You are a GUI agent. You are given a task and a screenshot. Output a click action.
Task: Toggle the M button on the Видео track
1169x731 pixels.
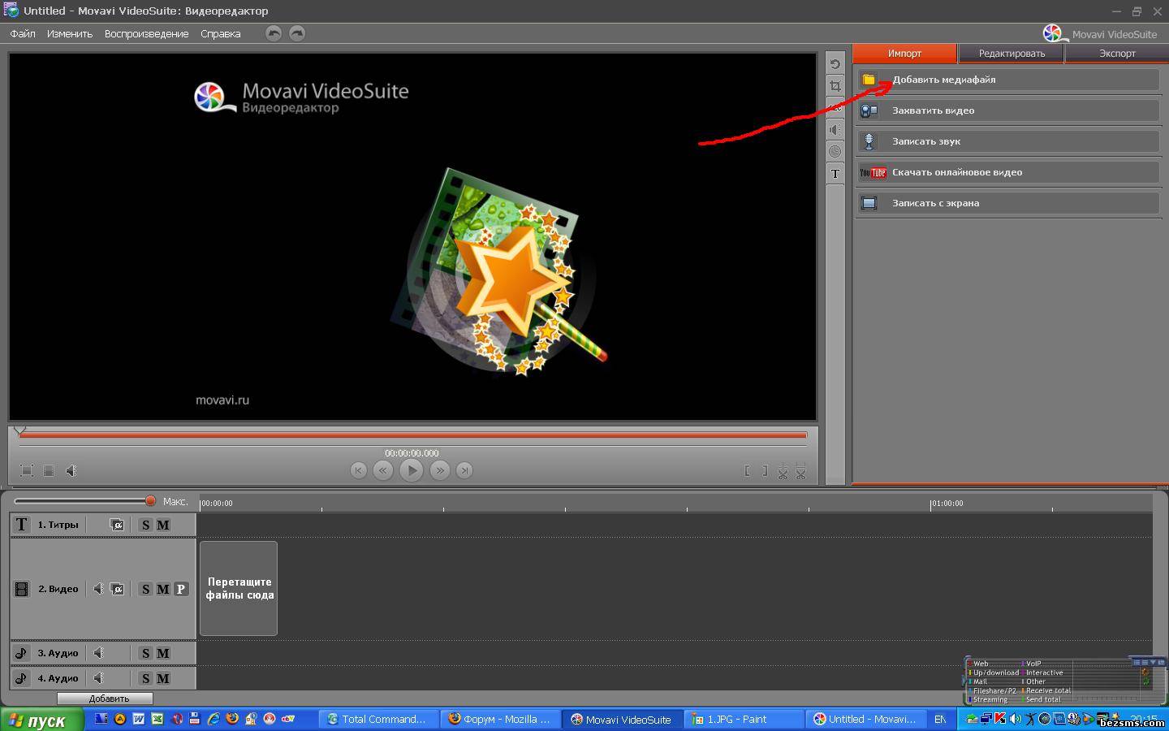pyautogui.click(x=163, y=589)
